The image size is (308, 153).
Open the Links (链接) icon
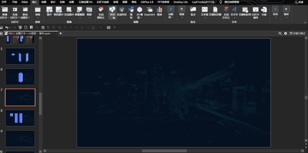[182, 9]
